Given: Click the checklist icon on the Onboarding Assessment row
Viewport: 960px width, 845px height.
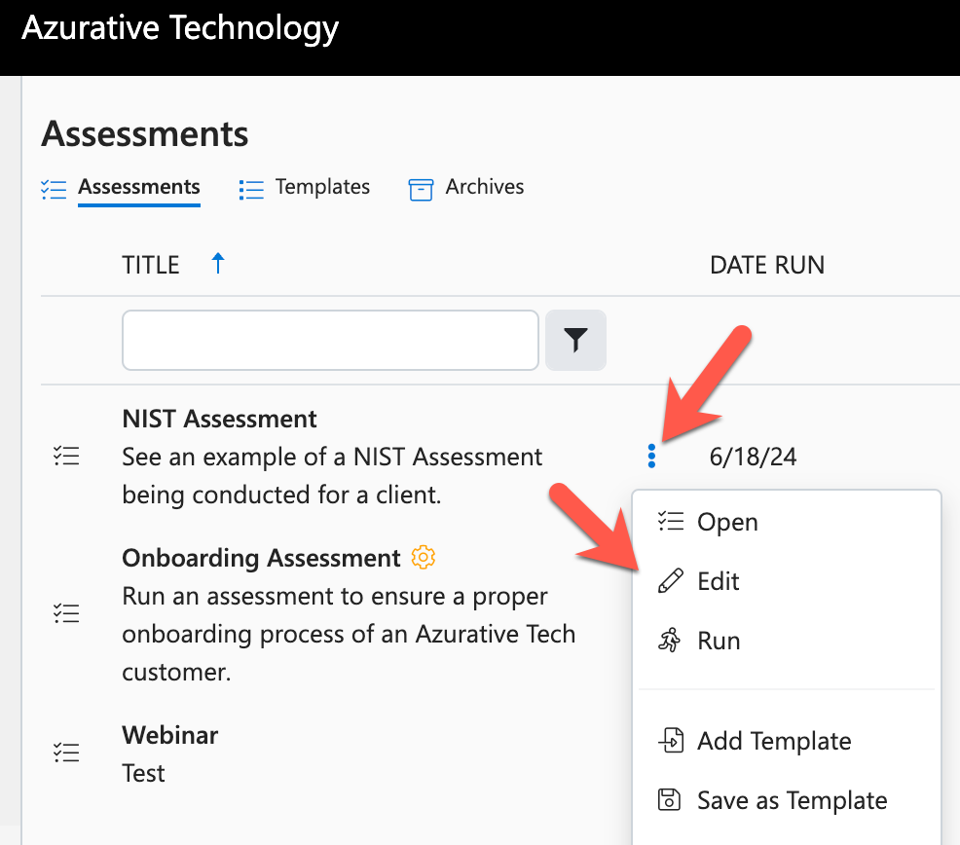Looking at the screenshot, I should coord(66,613).
